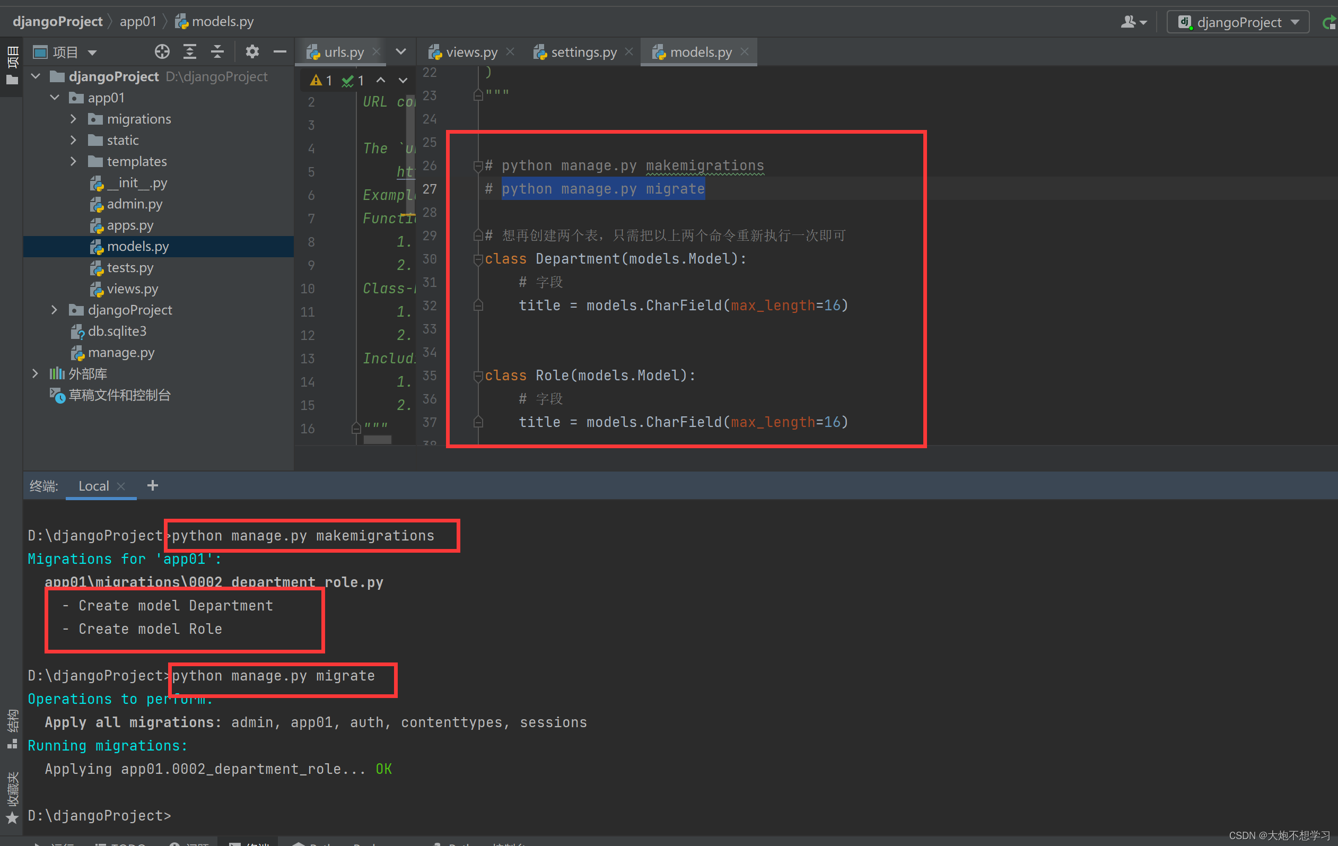Close the models.py tab
1338x846 pixels.
(x=745, y=51)
